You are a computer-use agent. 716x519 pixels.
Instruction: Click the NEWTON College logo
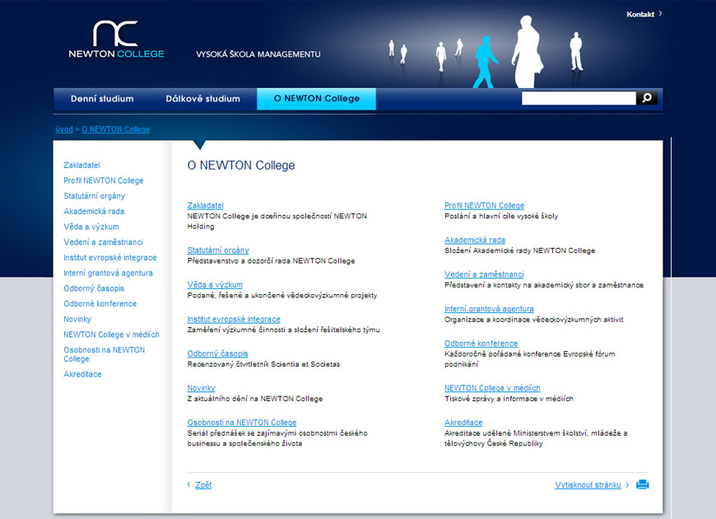pyautogui.click(x=116, y=40)
